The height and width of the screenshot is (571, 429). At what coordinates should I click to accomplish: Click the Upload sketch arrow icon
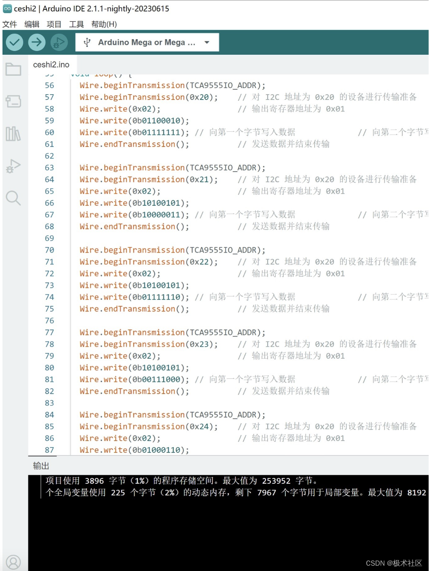[37, 42]
